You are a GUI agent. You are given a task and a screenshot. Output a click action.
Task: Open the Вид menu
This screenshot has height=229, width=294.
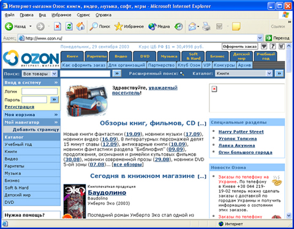(x=42, y=15)
